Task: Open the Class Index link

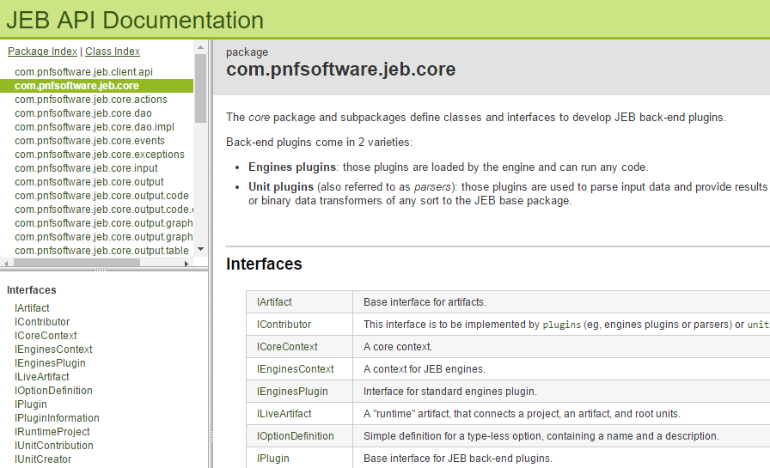Action: pyautogui.click(x=113, y=52)
